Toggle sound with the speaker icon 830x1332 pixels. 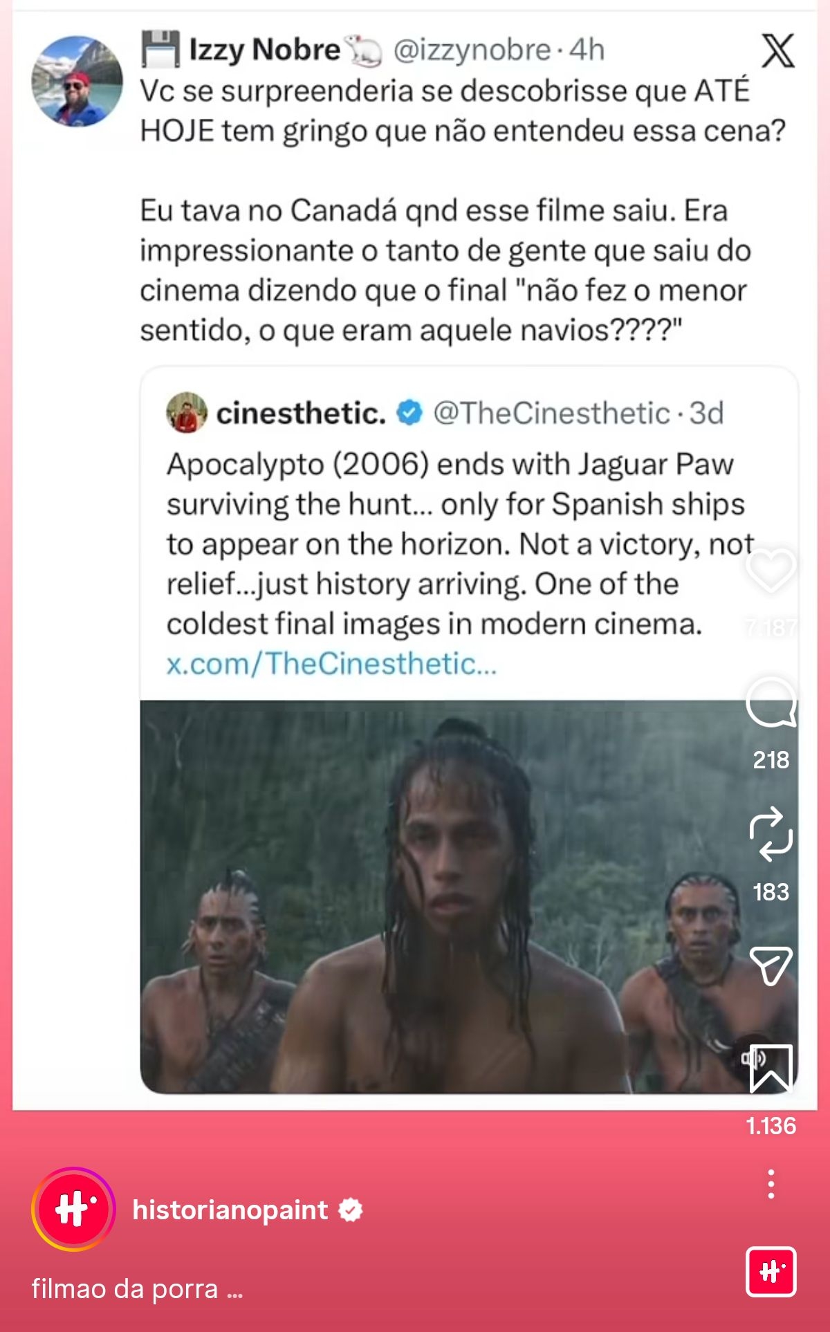click(754, 1058)
